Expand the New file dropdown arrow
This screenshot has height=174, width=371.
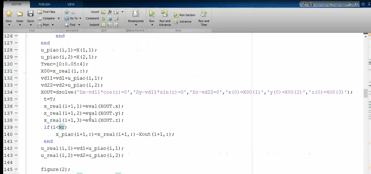[9, 25]
